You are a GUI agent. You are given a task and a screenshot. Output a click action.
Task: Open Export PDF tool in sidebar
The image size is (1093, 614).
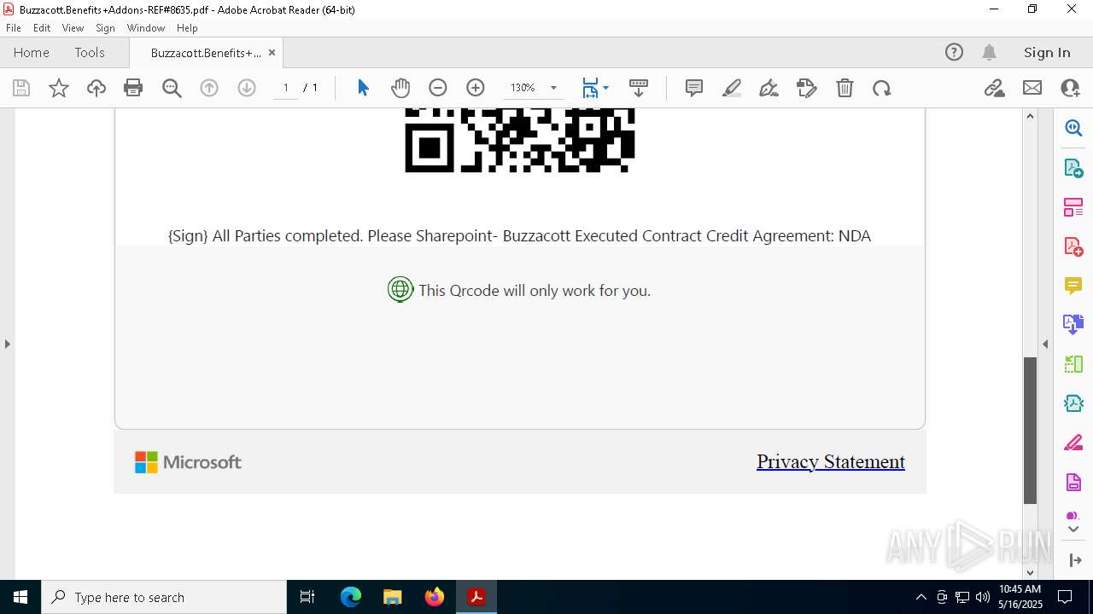(1073, 168)
